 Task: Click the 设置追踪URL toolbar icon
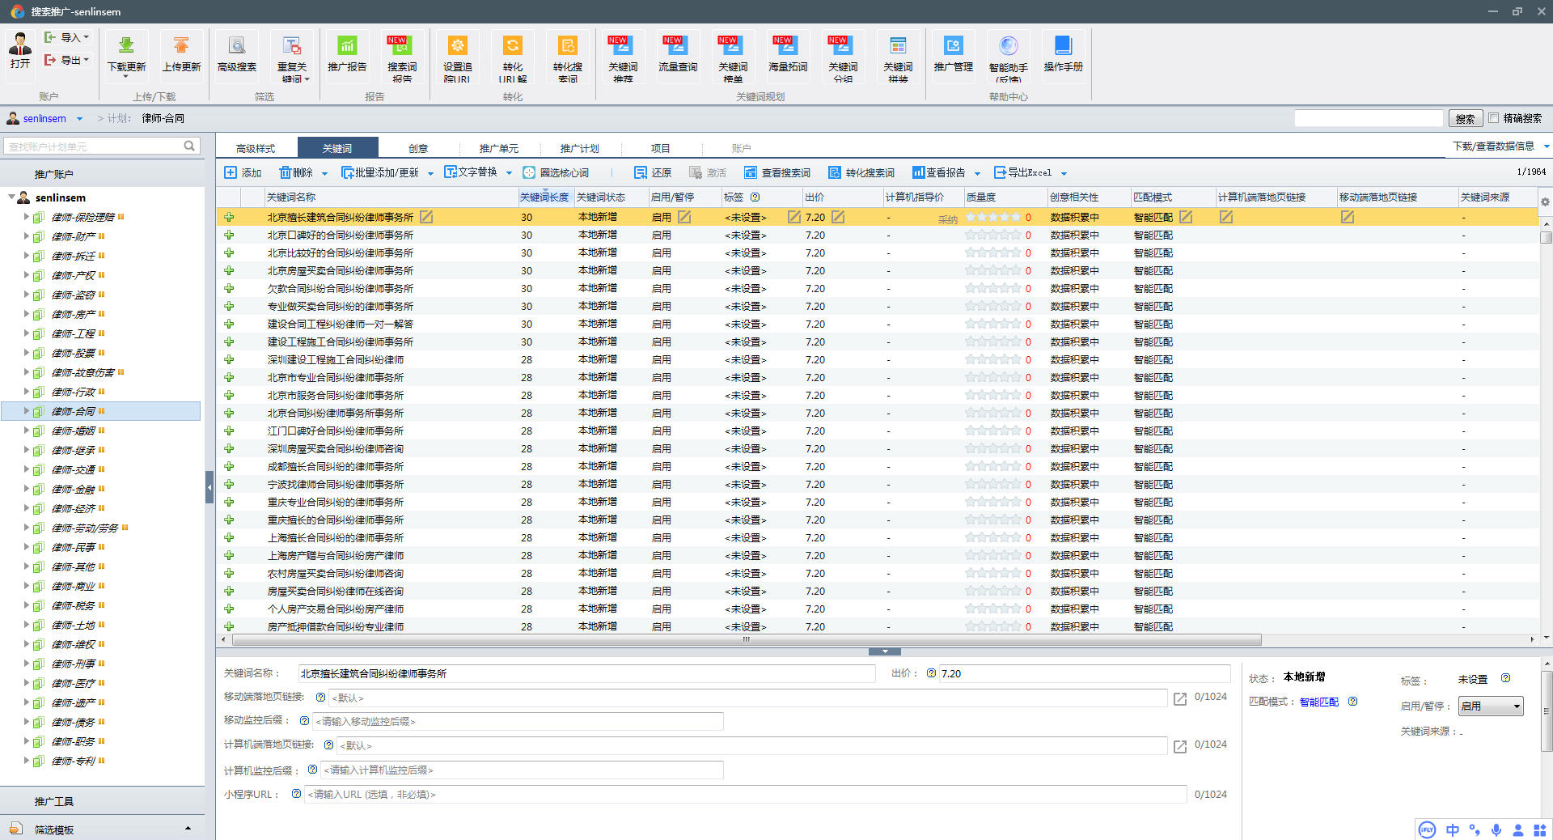[457, 47]
